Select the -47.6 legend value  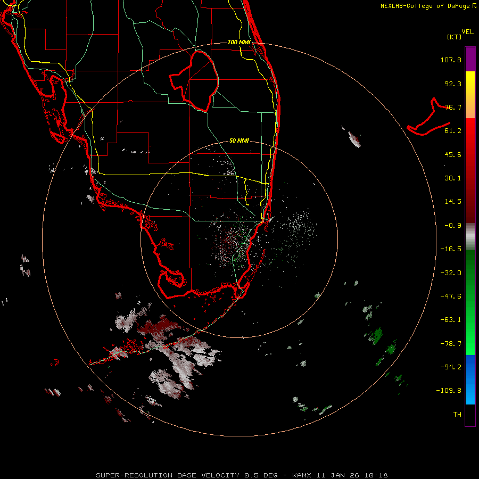click(x=451, y=296)
